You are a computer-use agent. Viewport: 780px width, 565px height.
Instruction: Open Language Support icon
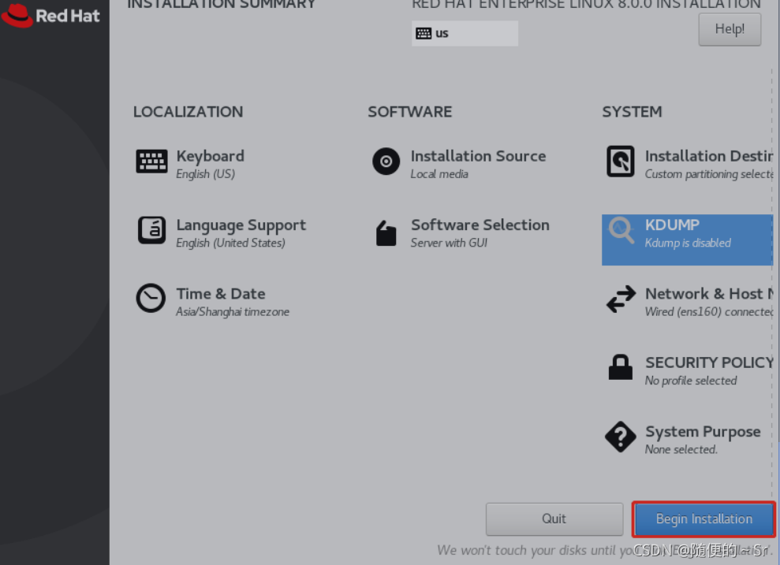pyautogui.click(x=151, y=230)
